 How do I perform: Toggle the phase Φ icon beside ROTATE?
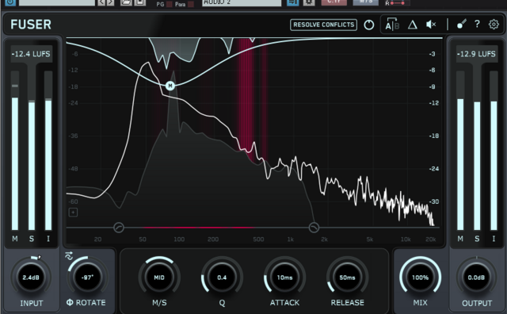70,302
